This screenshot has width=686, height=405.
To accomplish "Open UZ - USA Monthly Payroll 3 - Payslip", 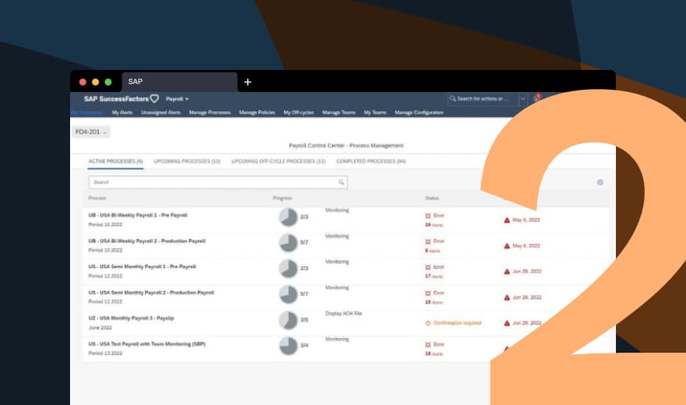I will click(x=131, y=319).
